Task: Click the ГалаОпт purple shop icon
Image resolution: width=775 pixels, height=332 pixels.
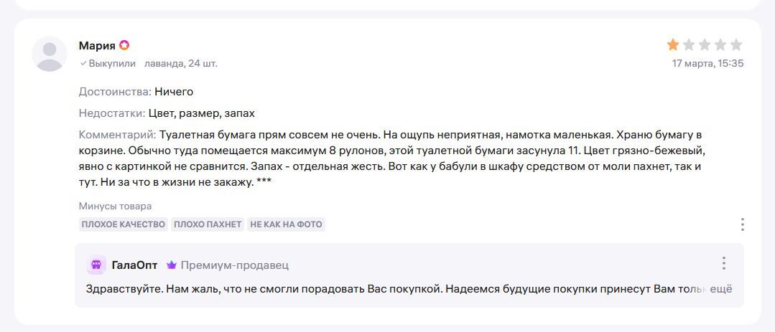Action: pyautogui.click(x=96, y=265)
